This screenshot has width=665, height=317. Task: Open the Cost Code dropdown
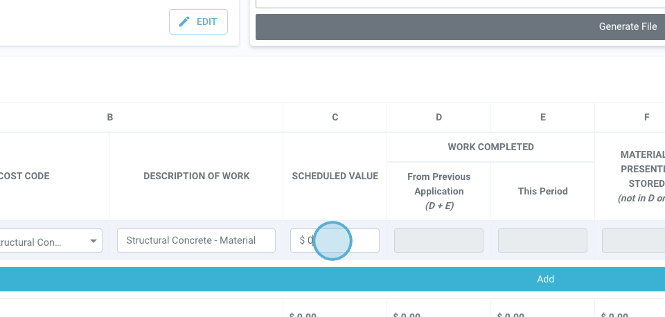click(50, 241)
